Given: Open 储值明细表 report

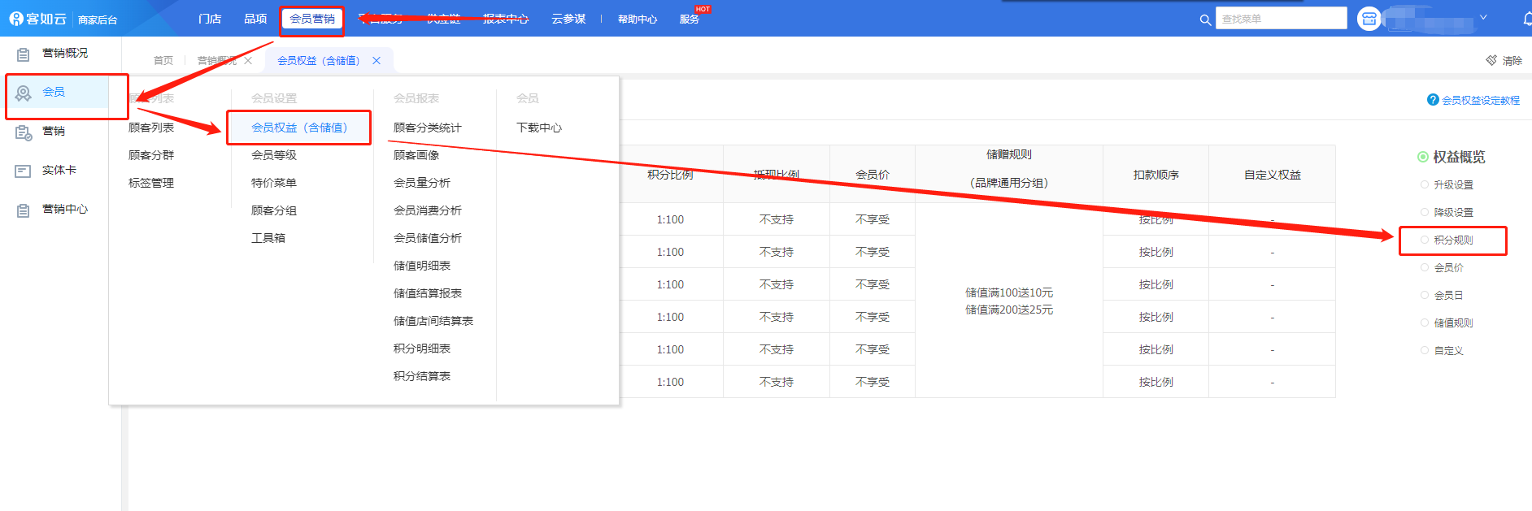Looking at the screenshot, I should click(x=422, y=266).
